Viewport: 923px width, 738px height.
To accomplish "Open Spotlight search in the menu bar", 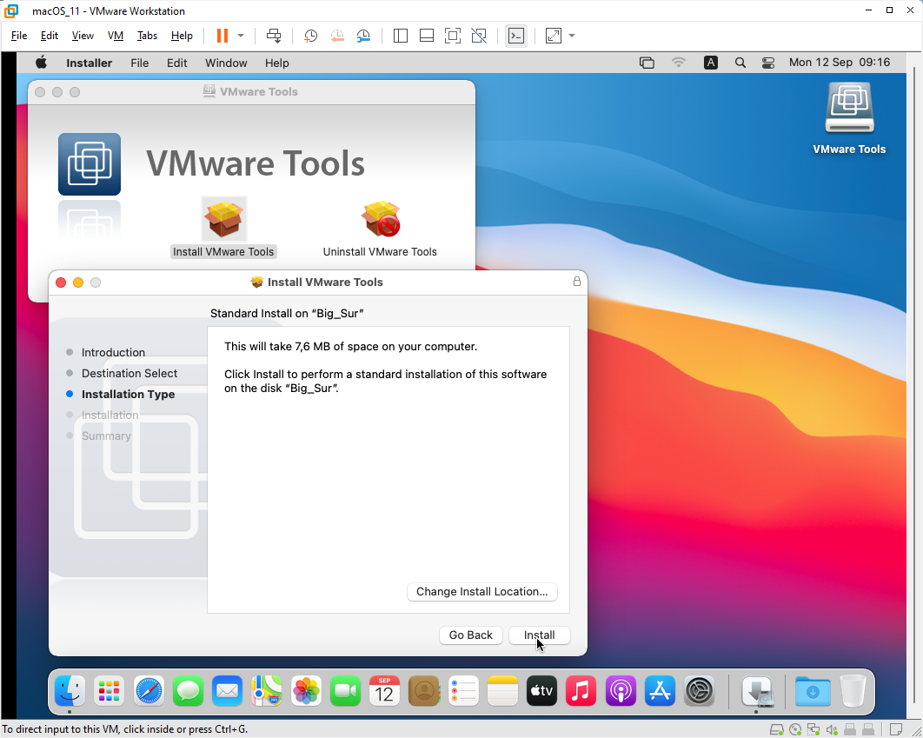I will click(740, 63).
